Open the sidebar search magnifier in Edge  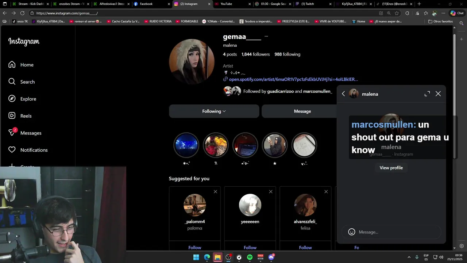point(462,23)
